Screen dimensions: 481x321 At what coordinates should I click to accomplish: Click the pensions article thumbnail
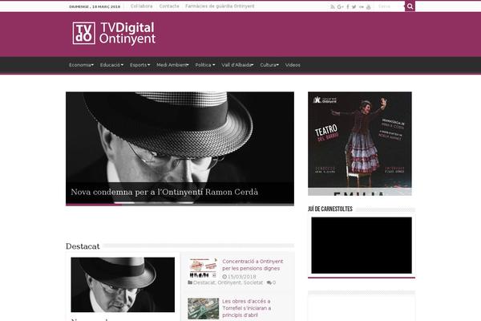coord(203,268)
